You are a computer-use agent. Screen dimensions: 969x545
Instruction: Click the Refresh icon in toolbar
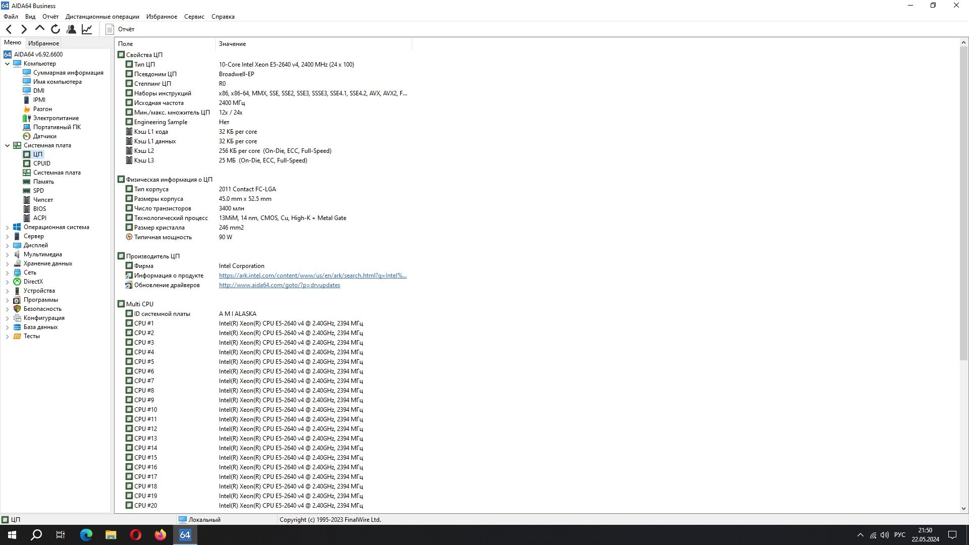[x=56, y=29]
